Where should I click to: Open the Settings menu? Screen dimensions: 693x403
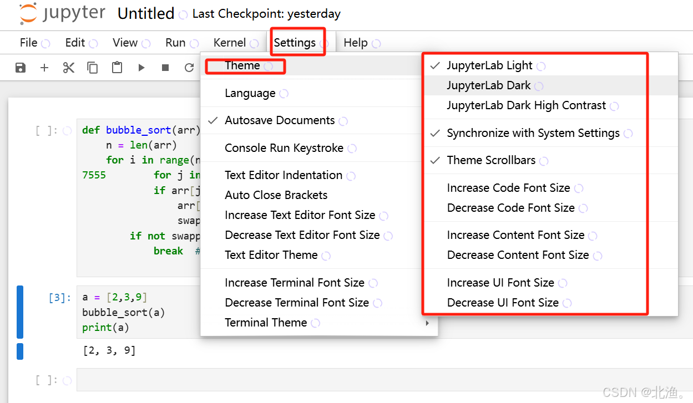295,43
